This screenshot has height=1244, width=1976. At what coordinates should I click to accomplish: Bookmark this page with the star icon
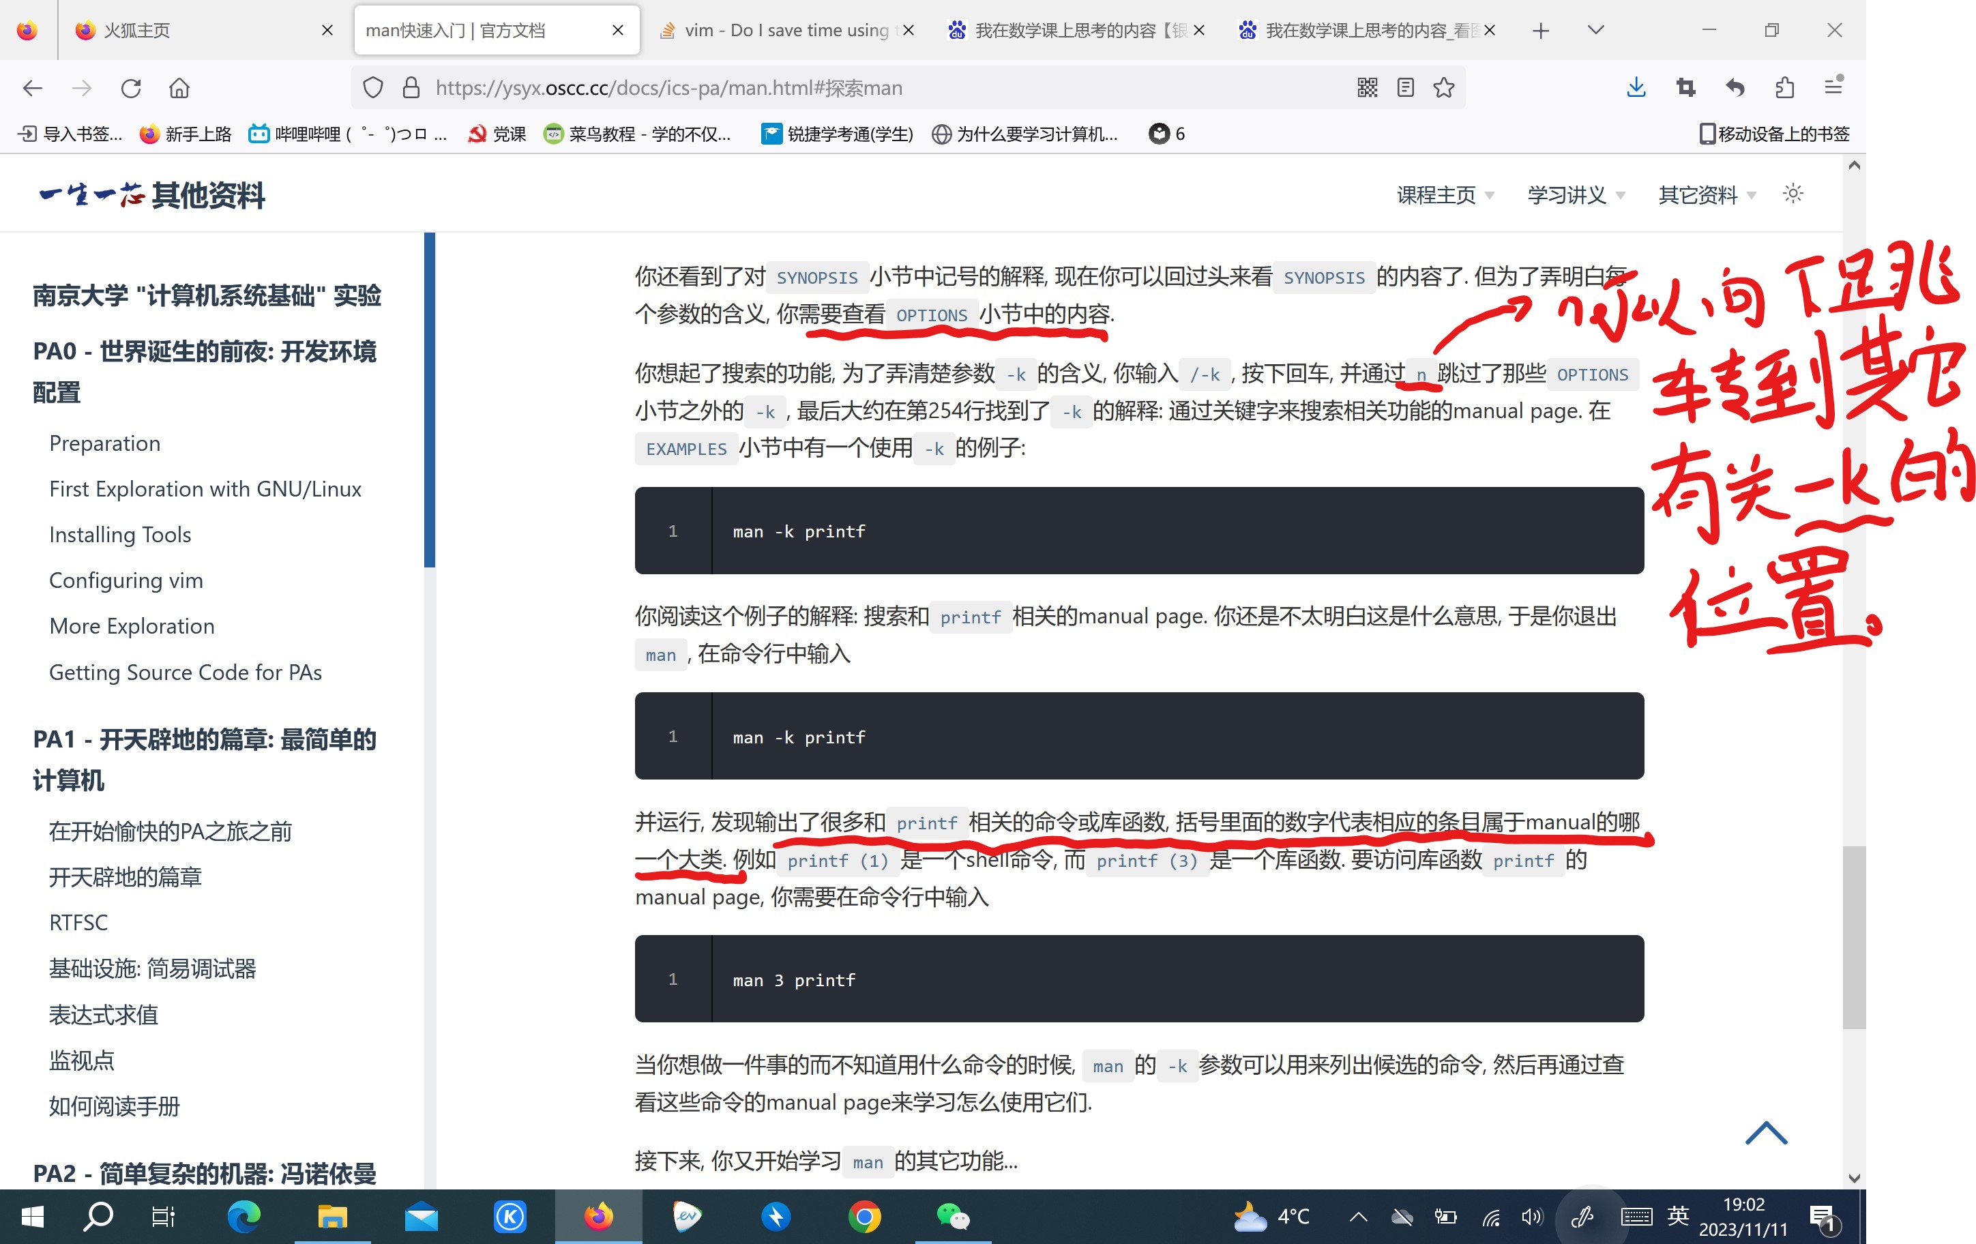click(x=1444, y=88)
